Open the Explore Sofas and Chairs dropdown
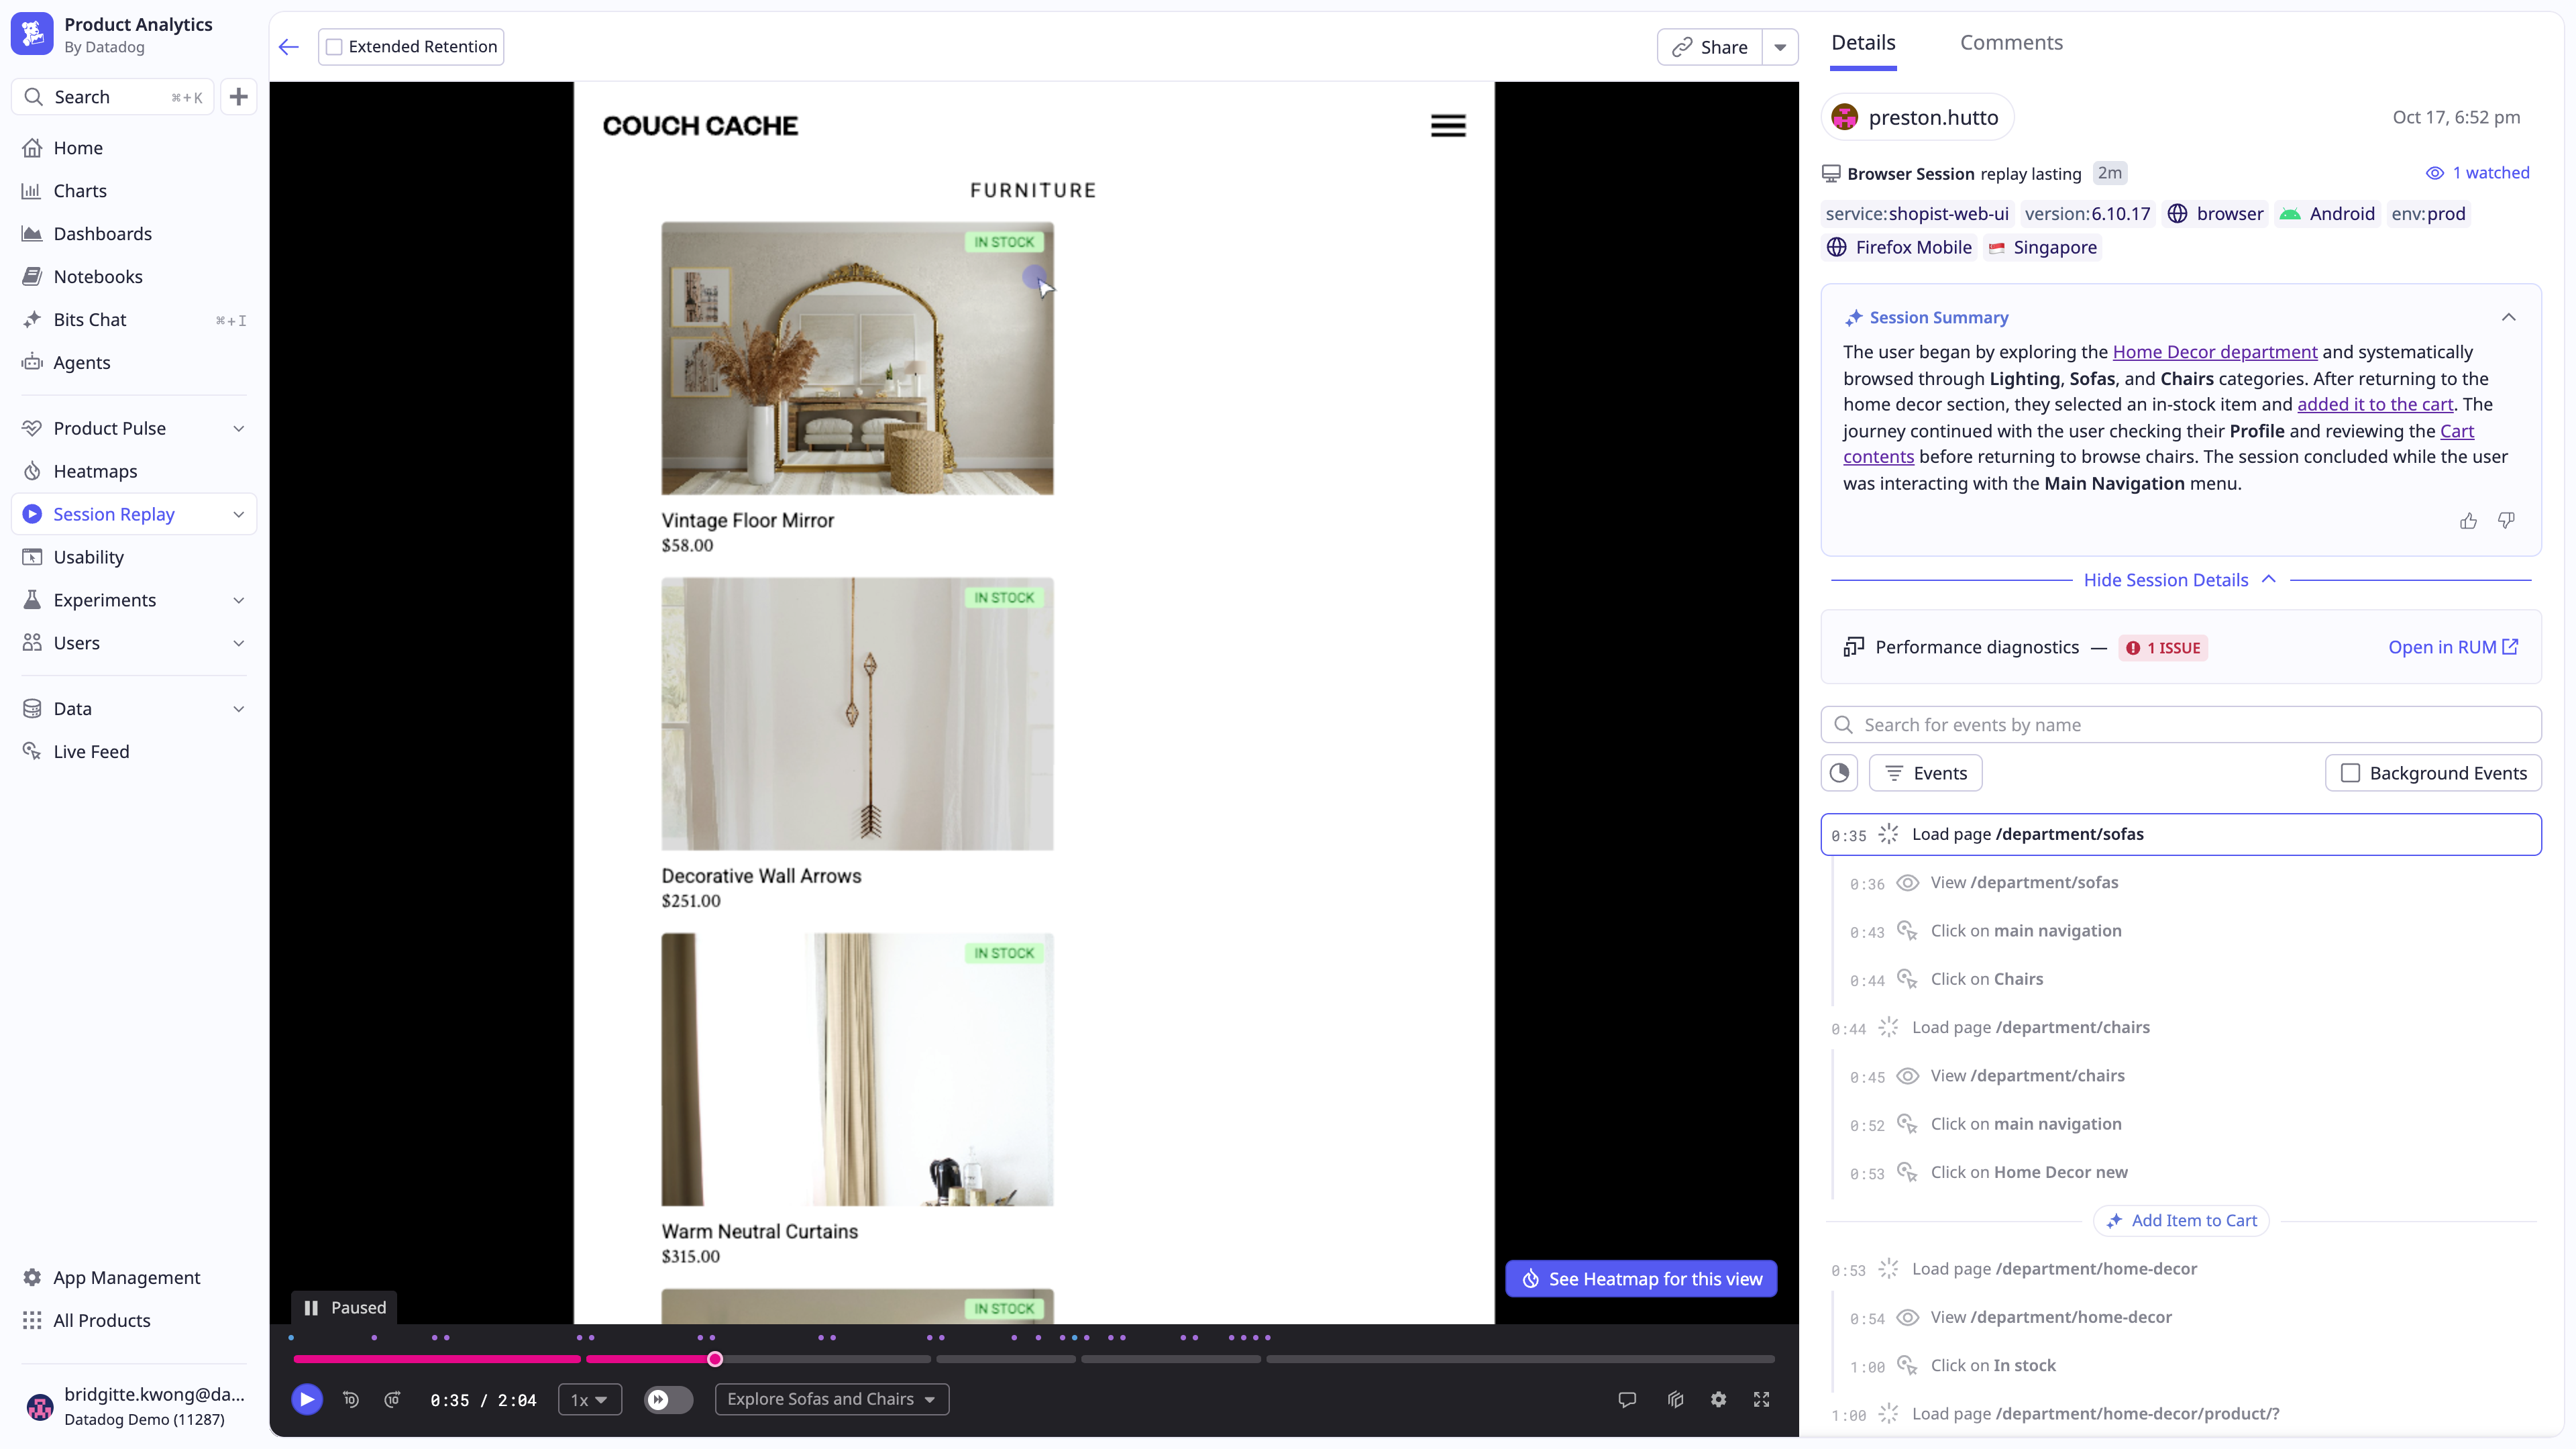The height and width of the screenshot is (1449, 2576). [831, 1399]
